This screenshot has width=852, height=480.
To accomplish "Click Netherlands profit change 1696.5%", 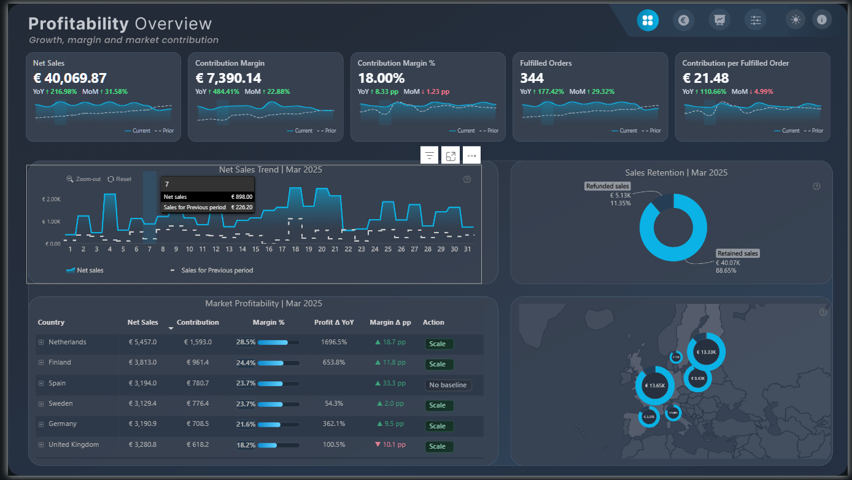I will 334,343.
